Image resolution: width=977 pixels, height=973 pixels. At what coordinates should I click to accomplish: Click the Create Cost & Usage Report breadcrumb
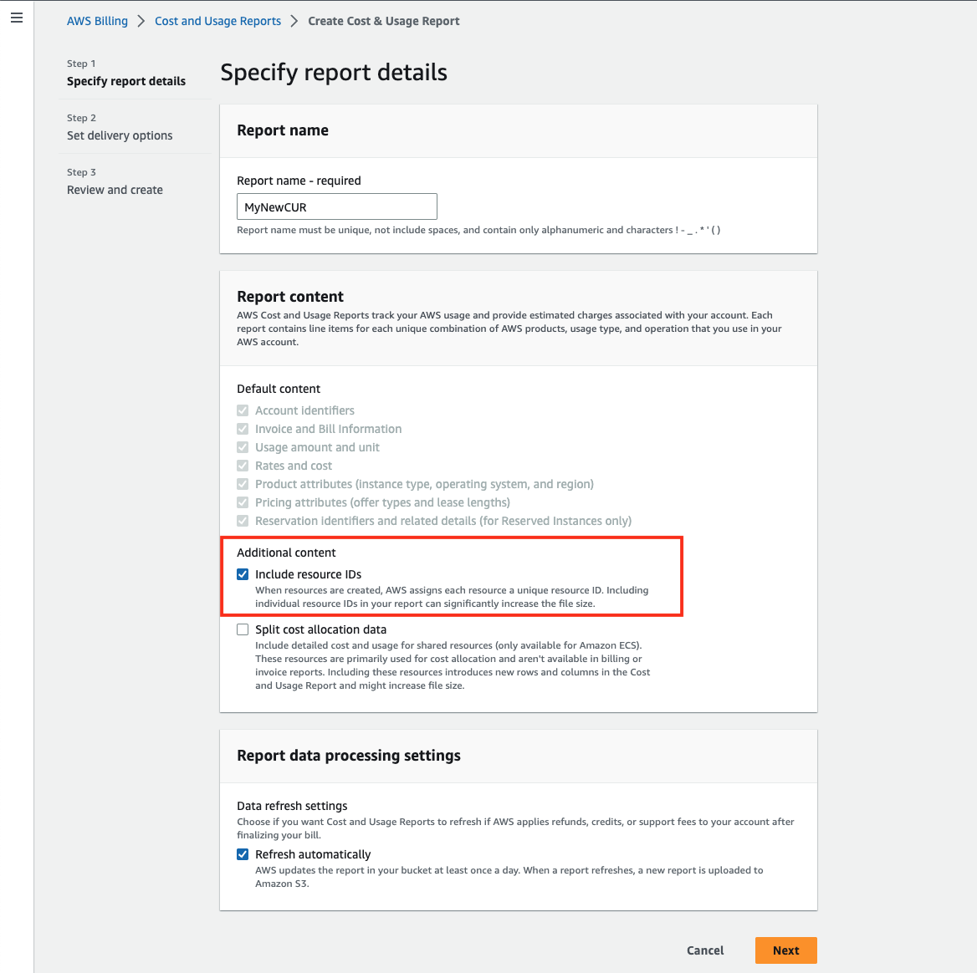tap(384, 21)
